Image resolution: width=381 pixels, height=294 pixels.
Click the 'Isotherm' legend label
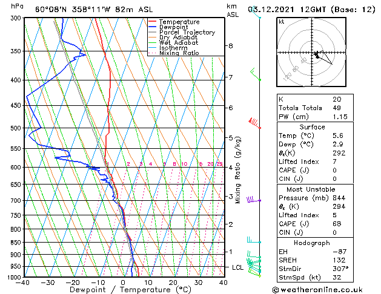(173, 48)
